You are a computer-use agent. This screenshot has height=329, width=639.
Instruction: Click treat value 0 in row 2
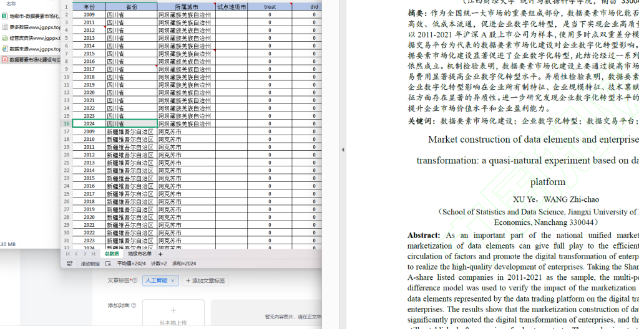click(270, 15)
